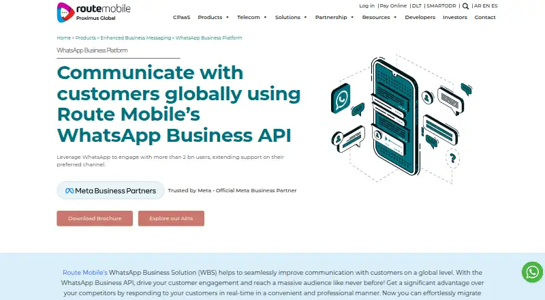Go to the Investors page

pyautogui.click(x=455, y=17)
